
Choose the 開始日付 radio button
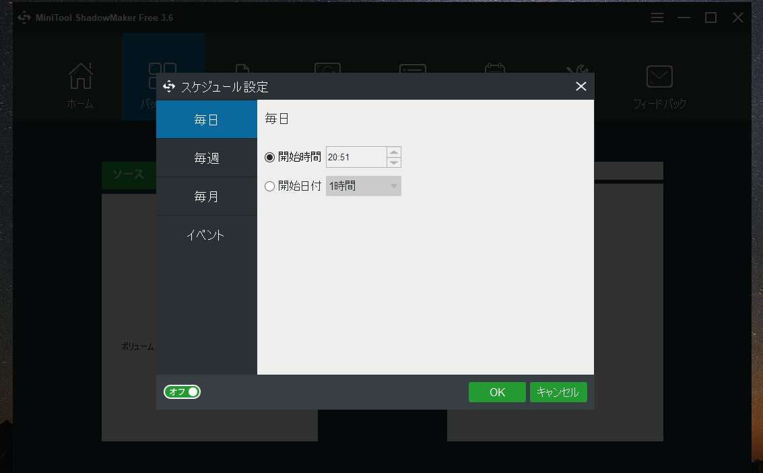tap(269, 187)
